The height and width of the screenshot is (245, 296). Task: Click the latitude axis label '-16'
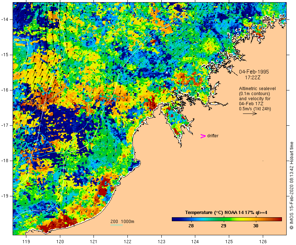5,90
